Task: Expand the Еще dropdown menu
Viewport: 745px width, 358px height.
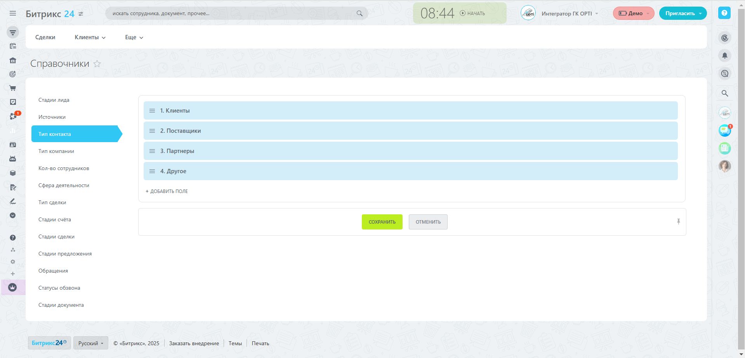Action: point(134,37)
